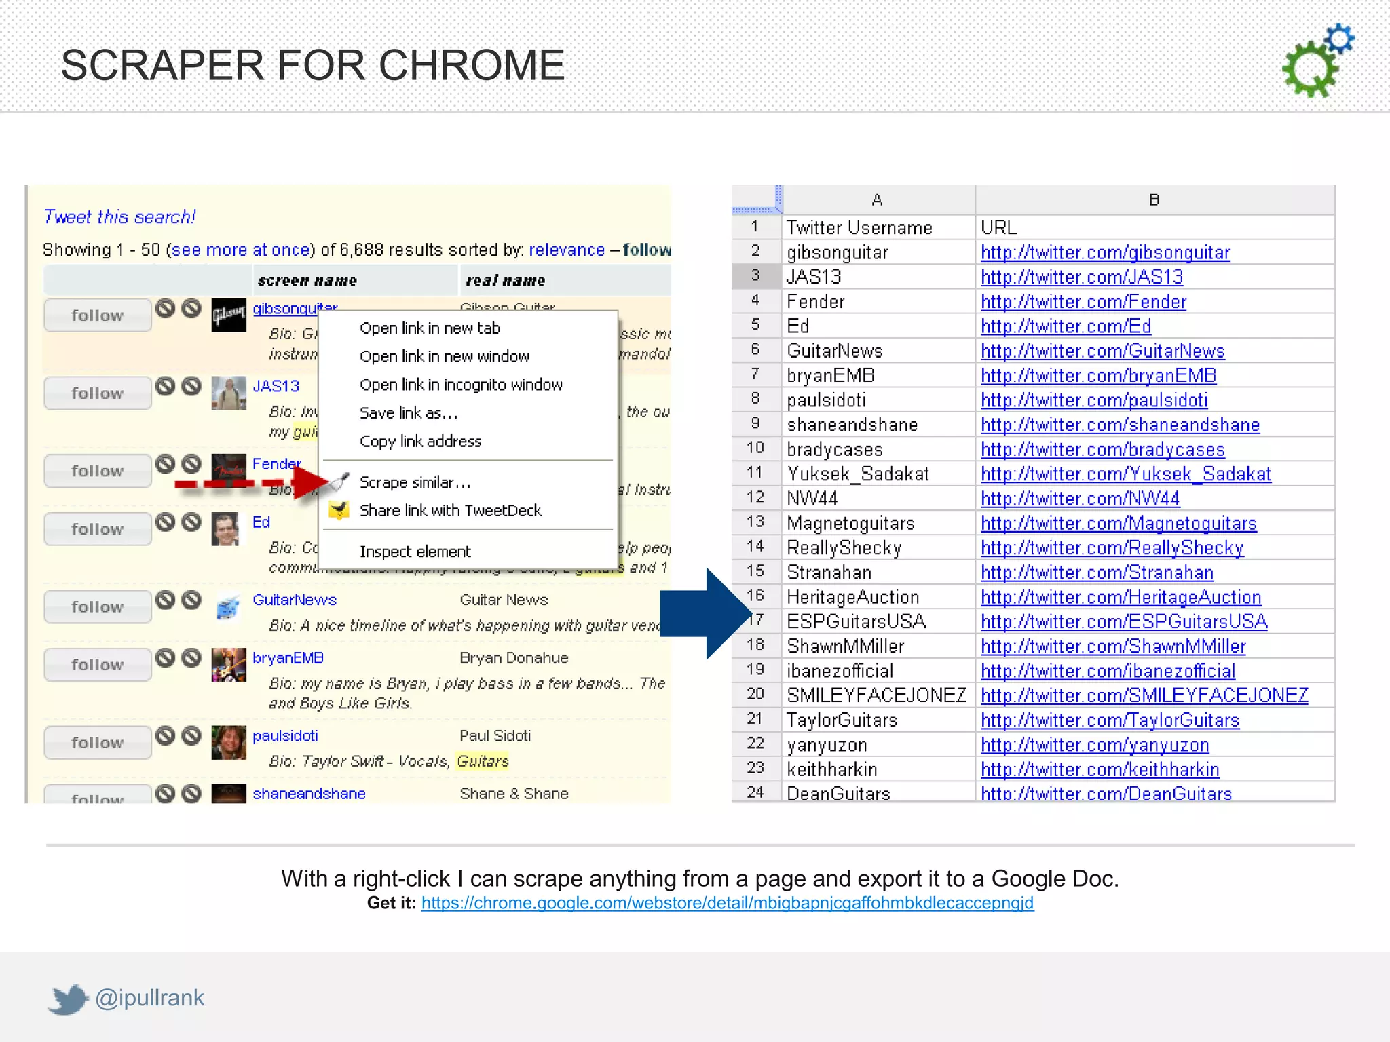Click JAS13's profile avatar

pyautogui.click(x=229, y=393)
